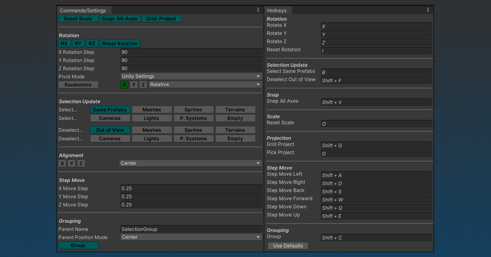Deselect Out of View objects
The height and width of the screenshot is (257, 491).
pyautogui.click(x=110, y=130)
